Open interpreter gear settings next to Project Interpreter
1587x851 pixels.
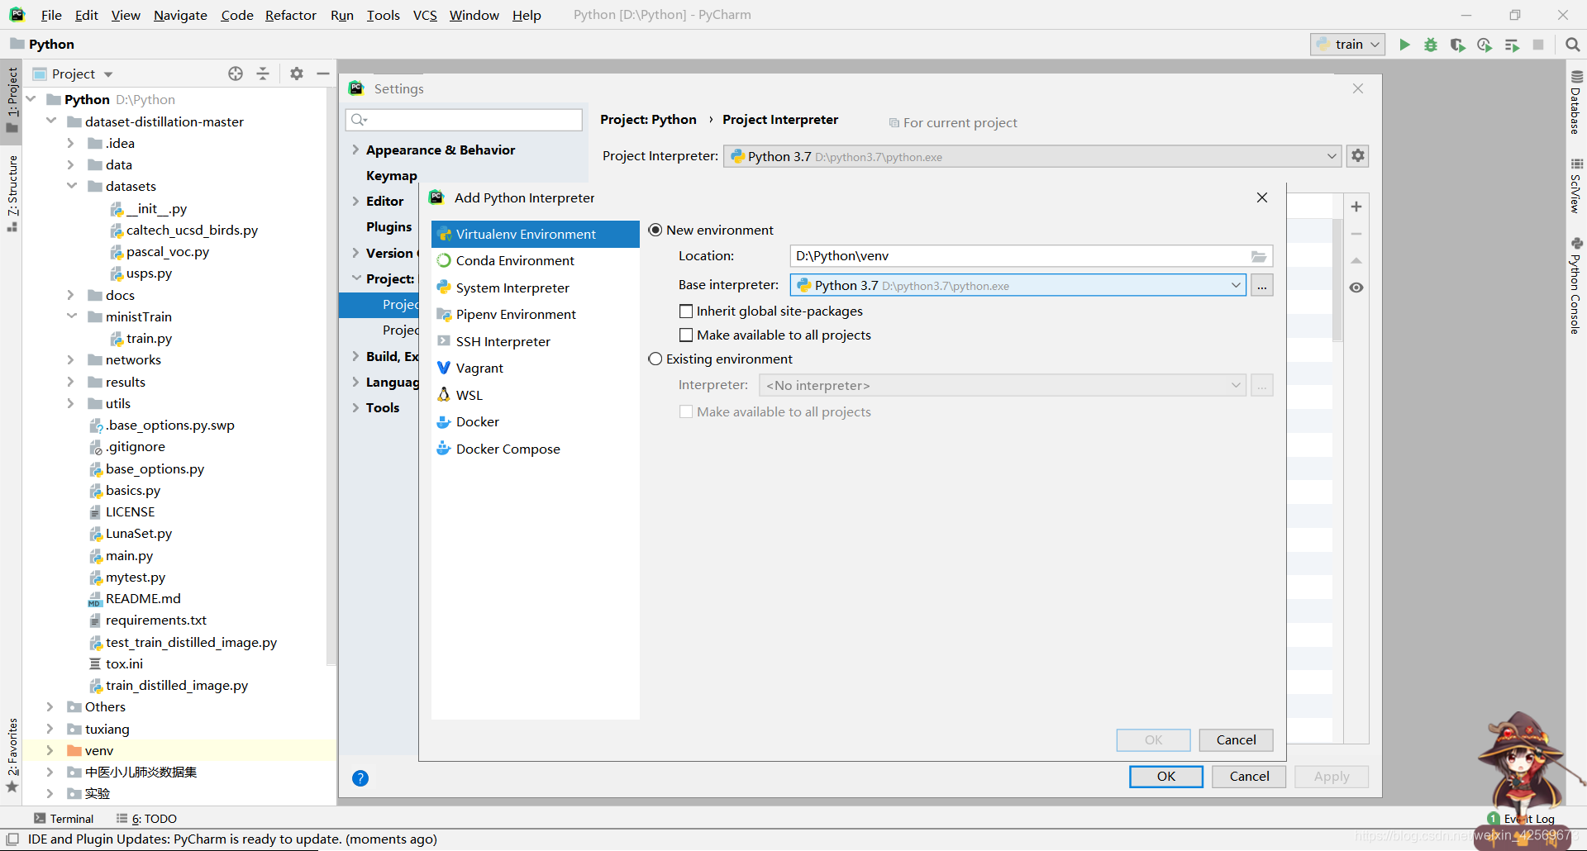1358,155
